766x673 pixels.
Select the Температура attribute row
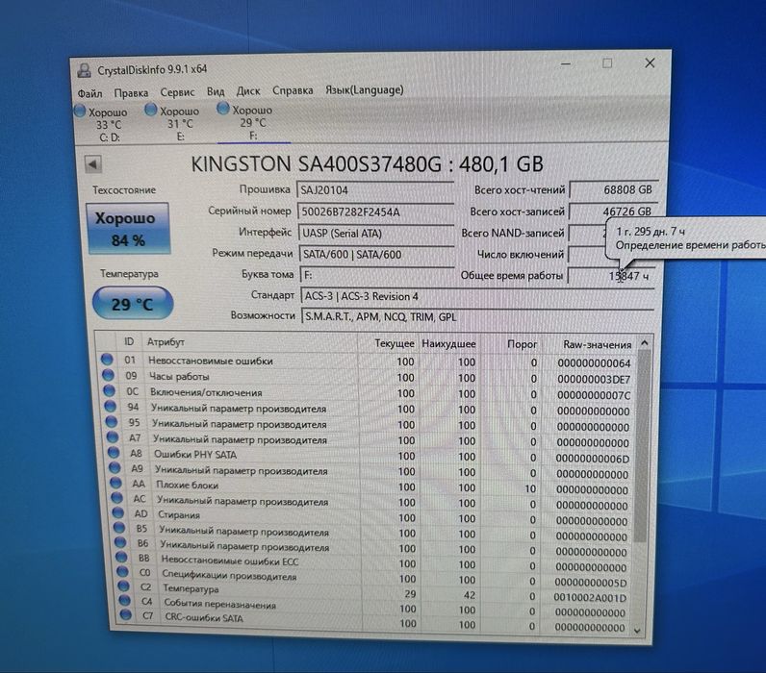pos(375,592)
